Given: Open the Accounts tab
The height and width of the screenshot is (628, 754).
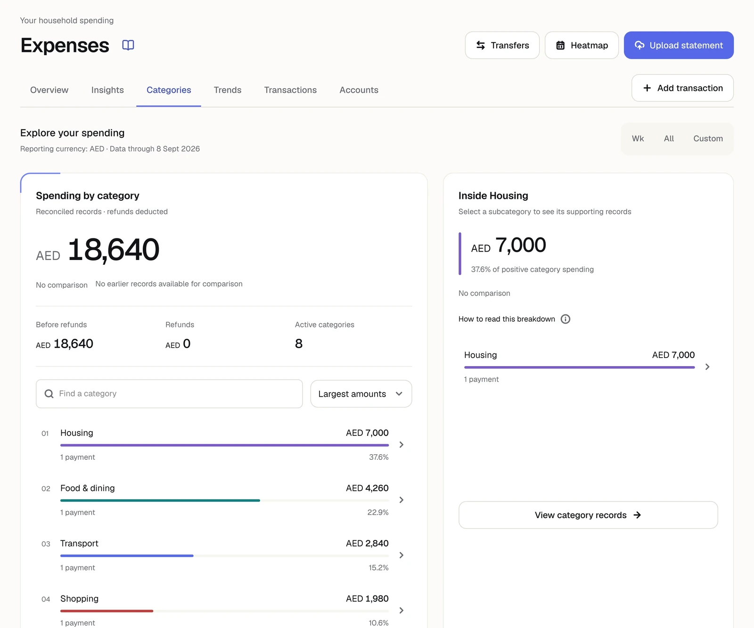Looking at the screenshot, I should (359, 90).
